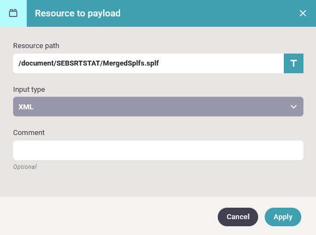Apply the Resource to payload settings

pos(283,217)
